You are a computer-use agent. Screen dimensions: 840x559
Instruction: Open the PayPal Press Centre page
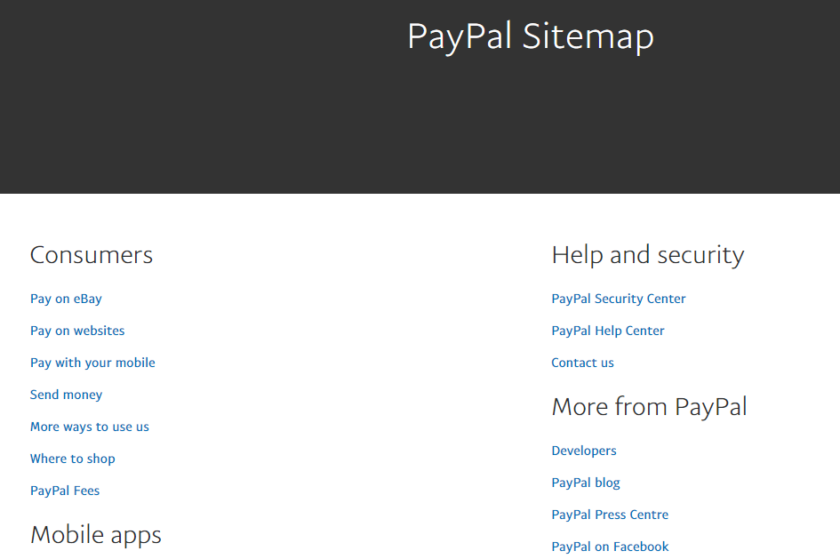click(610, 515)
